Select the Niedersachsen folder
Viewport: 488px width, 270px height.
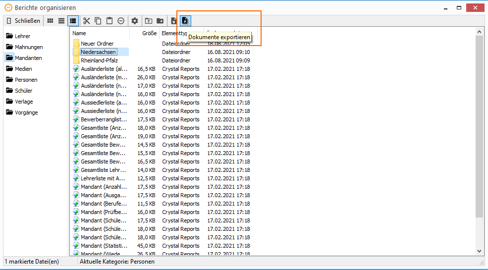click(x=99, y=52)
